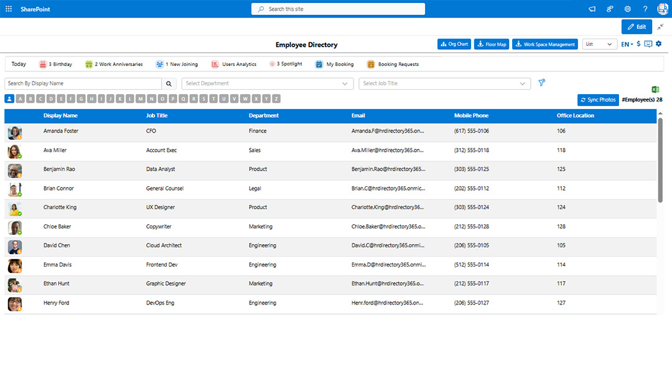This screenshot has width=672, height=378.
Task: View the 3 Birthday notifications
Action: tap(56, 64)
